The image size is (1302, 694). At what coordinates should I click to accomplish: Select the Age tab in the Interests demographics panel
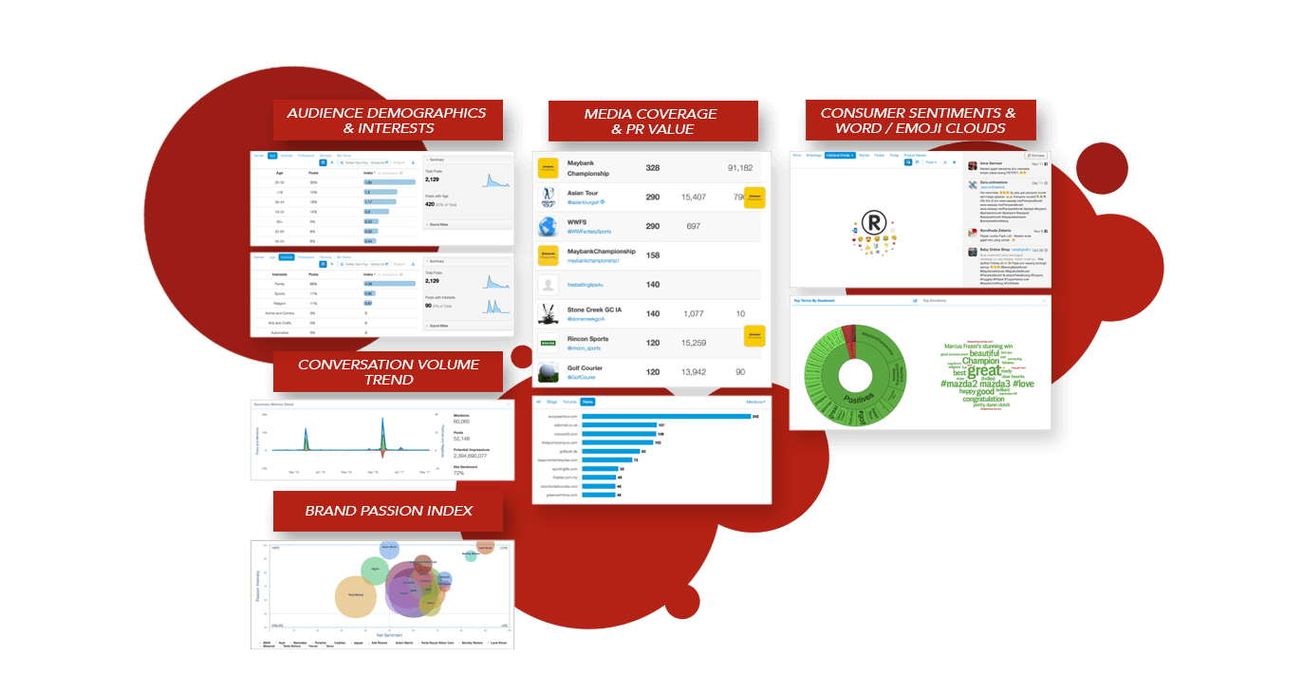point(272,257)
